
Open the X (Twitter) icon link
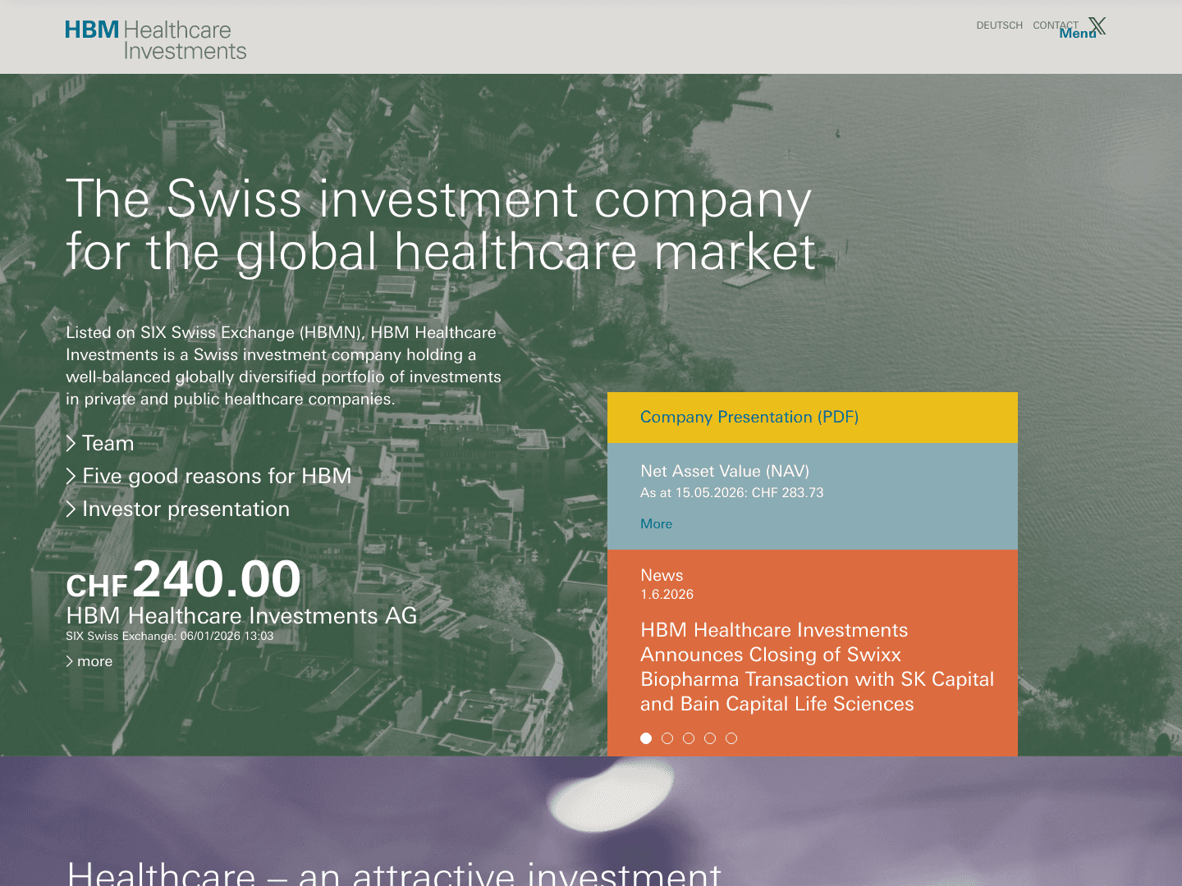1097,25
